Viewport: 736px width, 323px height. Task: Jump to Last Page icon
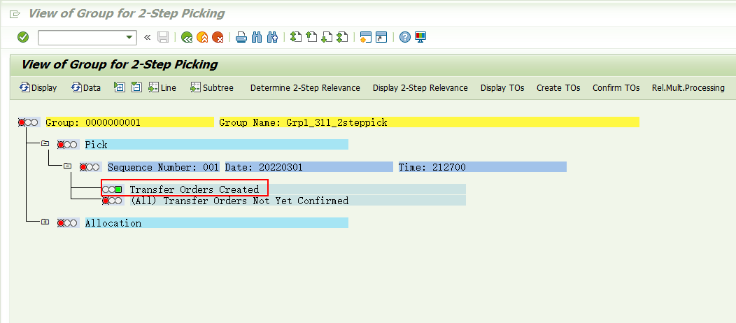click(342, 38)
